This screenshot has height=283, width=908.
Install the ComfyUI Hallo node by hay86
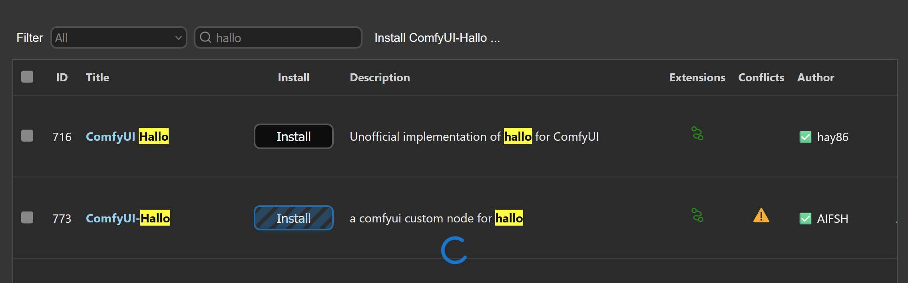[293, 136]
